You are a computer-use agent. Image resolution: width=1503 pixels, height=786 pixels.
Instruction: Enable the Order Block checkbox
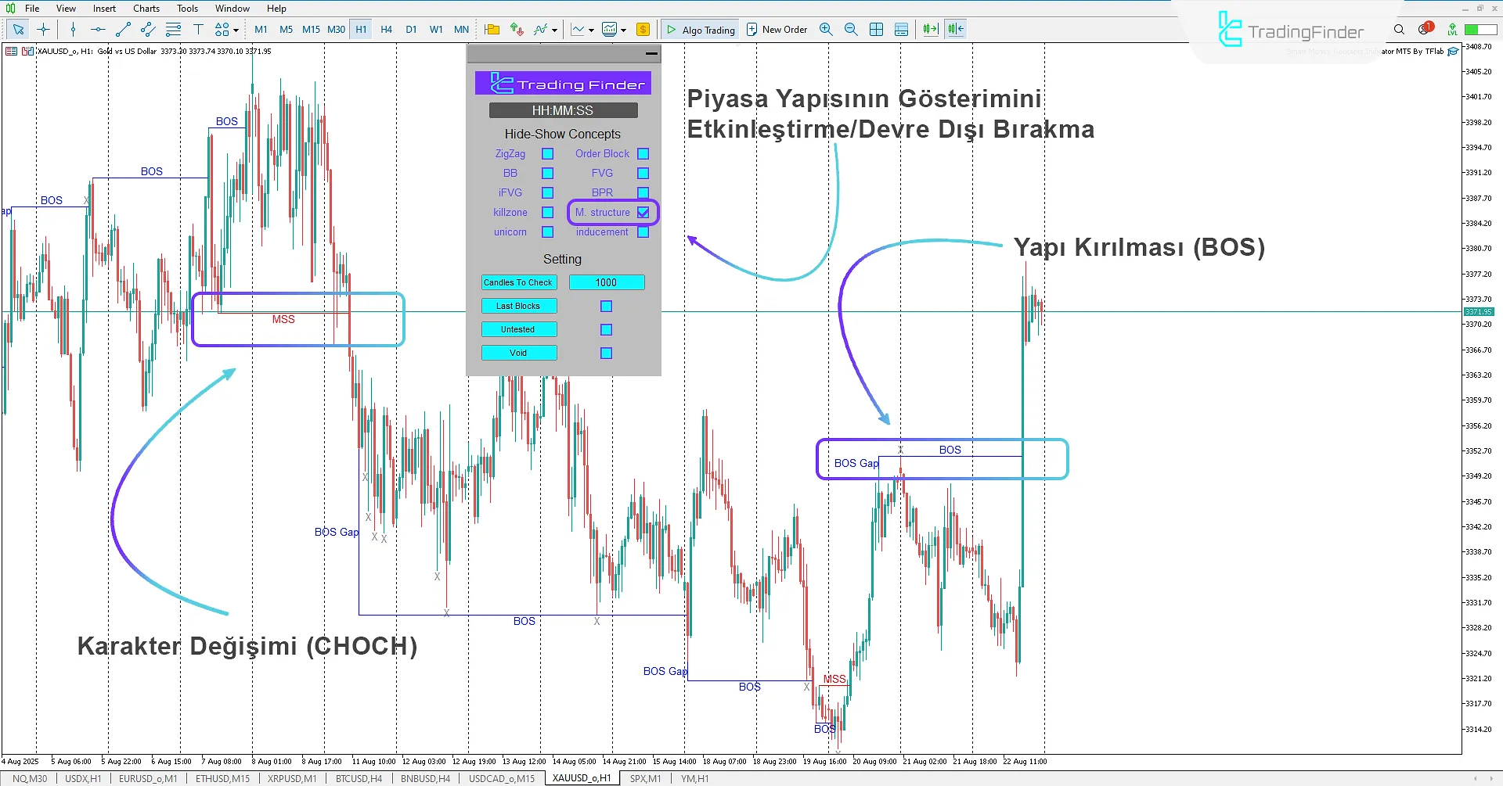[643, 154]
